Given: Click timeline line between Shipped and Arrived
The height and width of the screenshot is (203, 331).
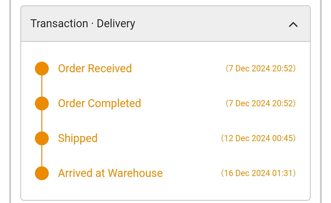Looking at the screenshot, I should (42, 156).
